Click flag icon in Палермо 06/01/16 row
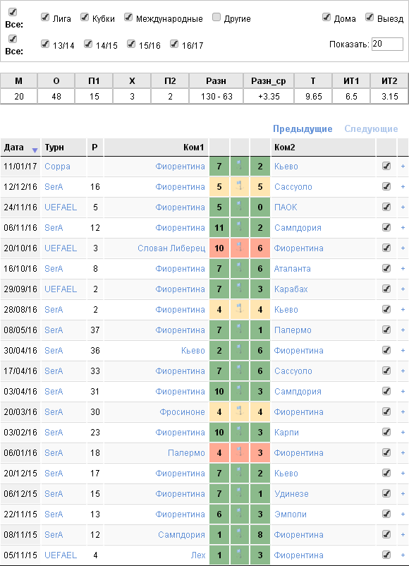Screen dimensions: 409x566 pyautogui.click(x=240, y=452)
